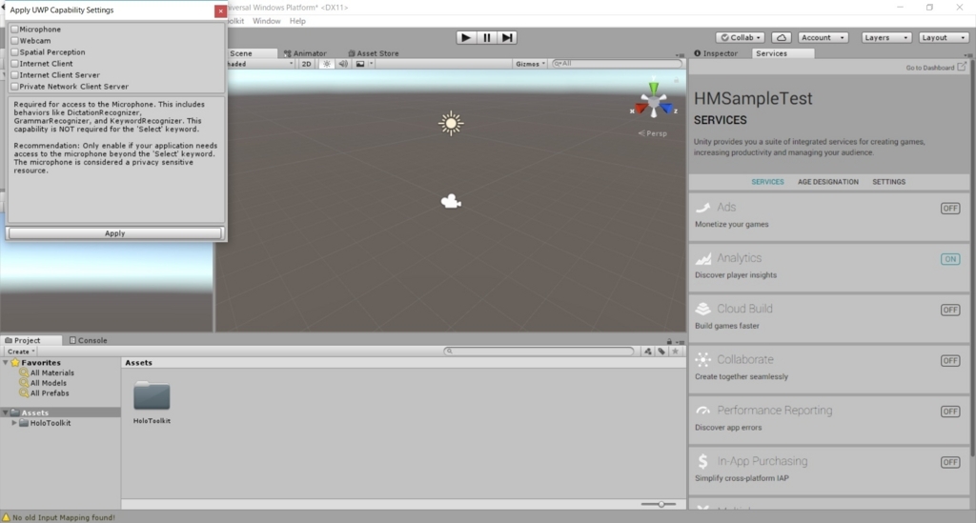Toggle In-App Purchasing OFF switch
976x523 pixels.
(x=950, y=462)
